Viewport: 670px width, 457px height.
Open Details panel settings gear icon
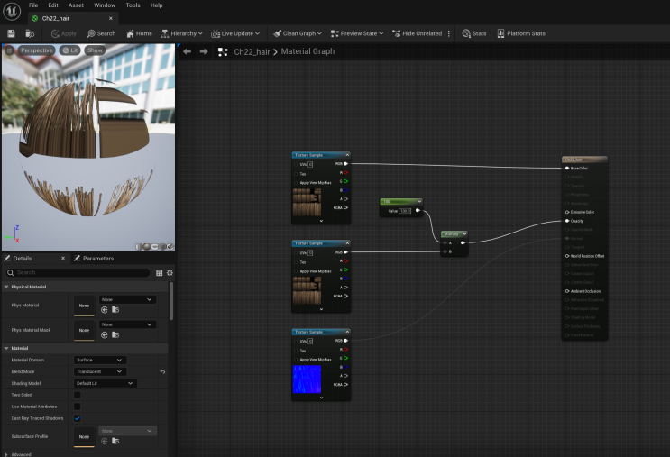click(x=169, y=272)
